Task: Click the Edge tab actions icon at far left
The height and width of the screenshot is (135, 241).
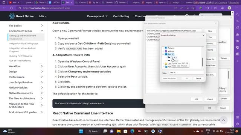Action: coord(4,3)
